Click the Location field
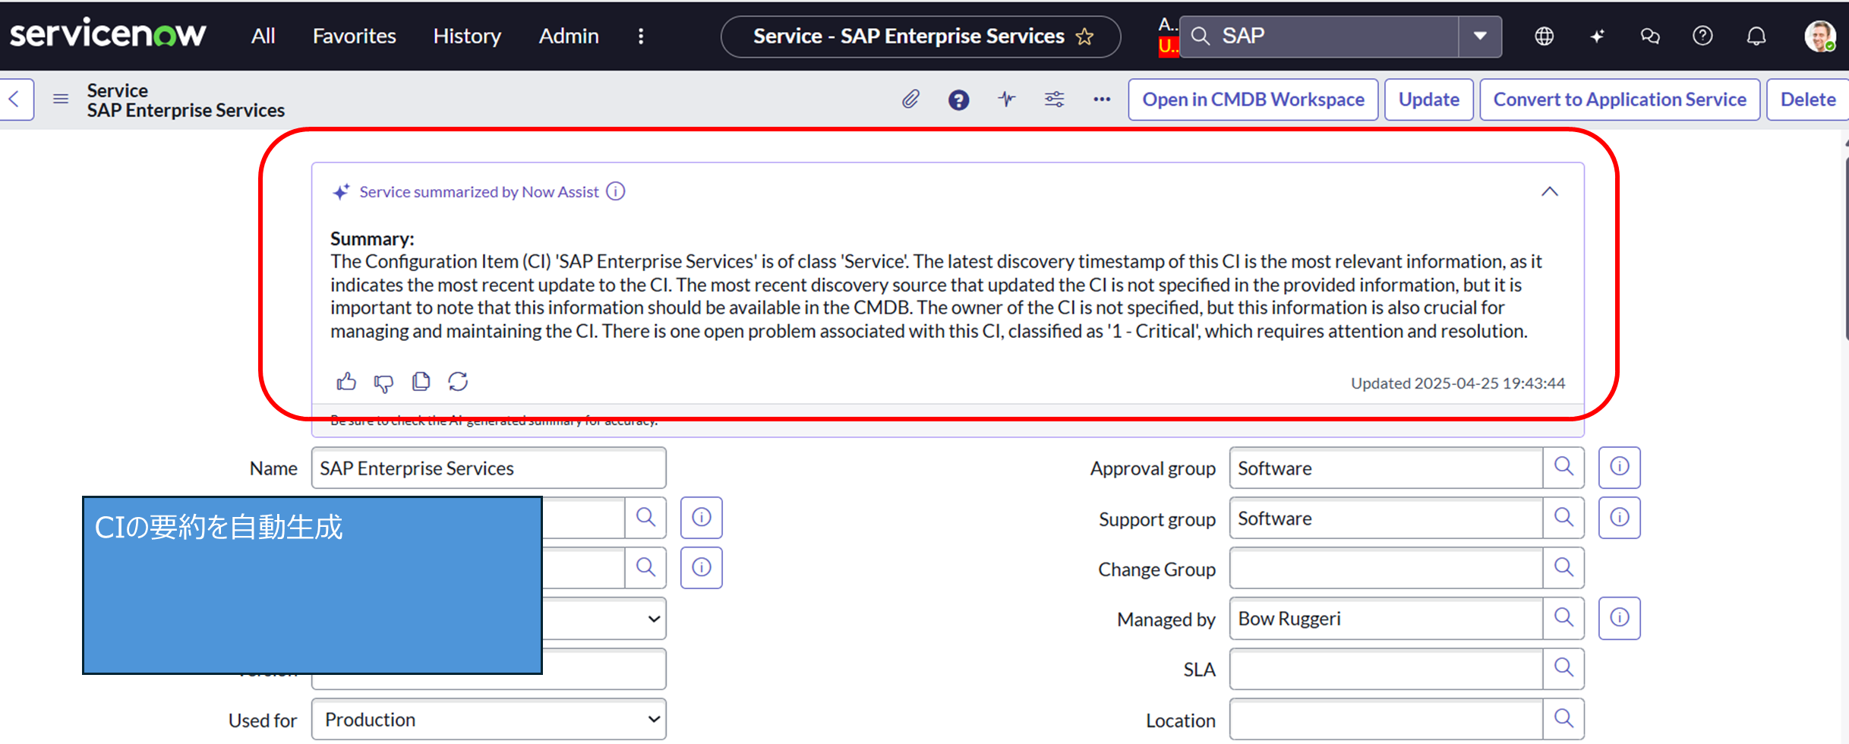Screen dimensions: 1849x744 1386,720
